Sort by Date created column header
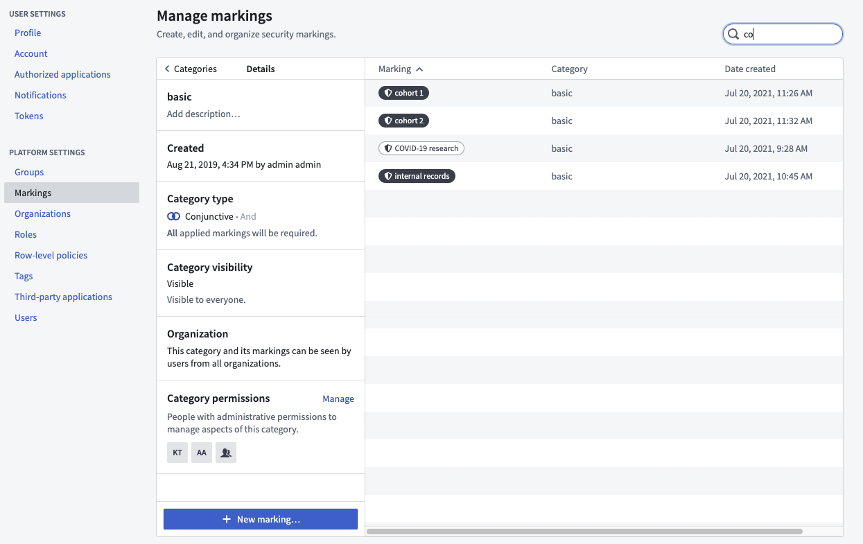The image size is (863, 544). point(750,69)
